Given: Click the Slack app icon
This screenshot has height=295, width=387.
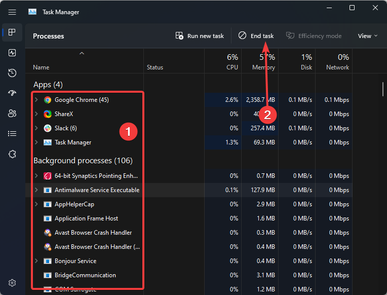Looking at the screenshot, I should (x=48, y=128).
